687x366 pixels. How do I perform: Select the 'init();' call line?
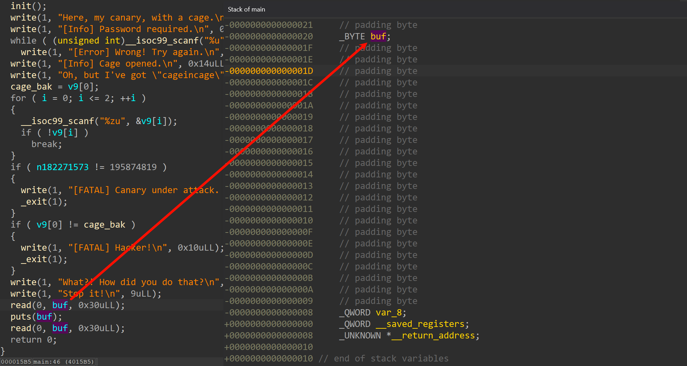(x=28, y=6)
